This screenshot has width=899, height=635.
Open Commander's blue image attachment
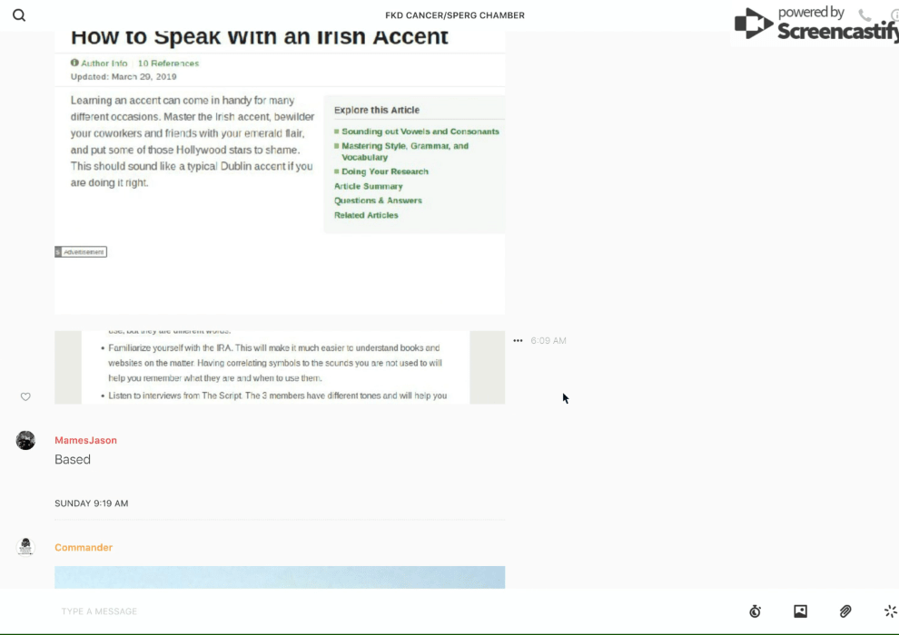(280, 577)
